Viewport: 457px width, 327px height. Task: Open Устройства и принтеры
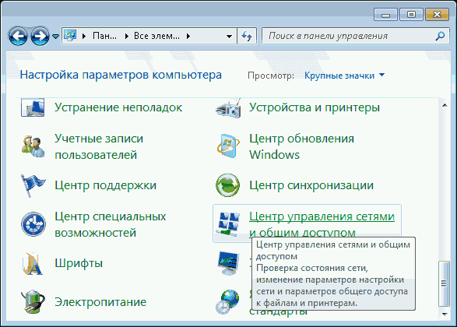point(315,107)
